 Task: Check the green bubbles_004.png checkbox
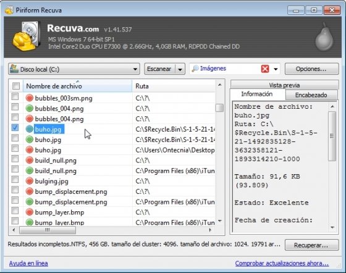pos(15,107)
